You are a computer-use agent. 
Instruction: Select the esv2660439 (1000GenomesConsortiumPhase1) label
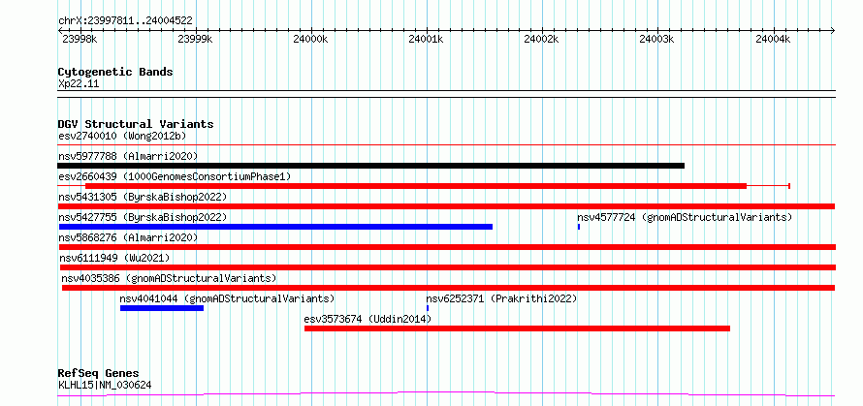click(x=174, y=176)
